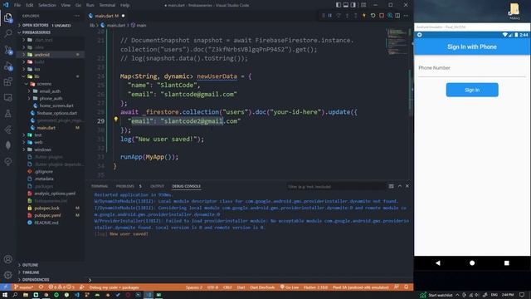
Task: Restart the debug session
Action: point(373,16)
